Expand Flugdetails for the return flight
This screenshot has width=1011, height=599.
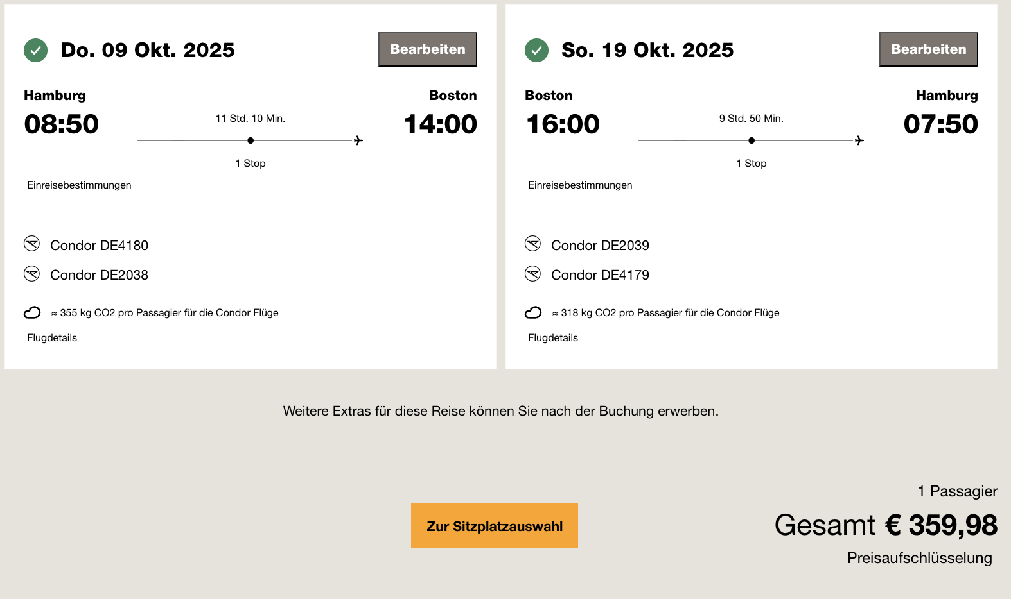(553, 338)
